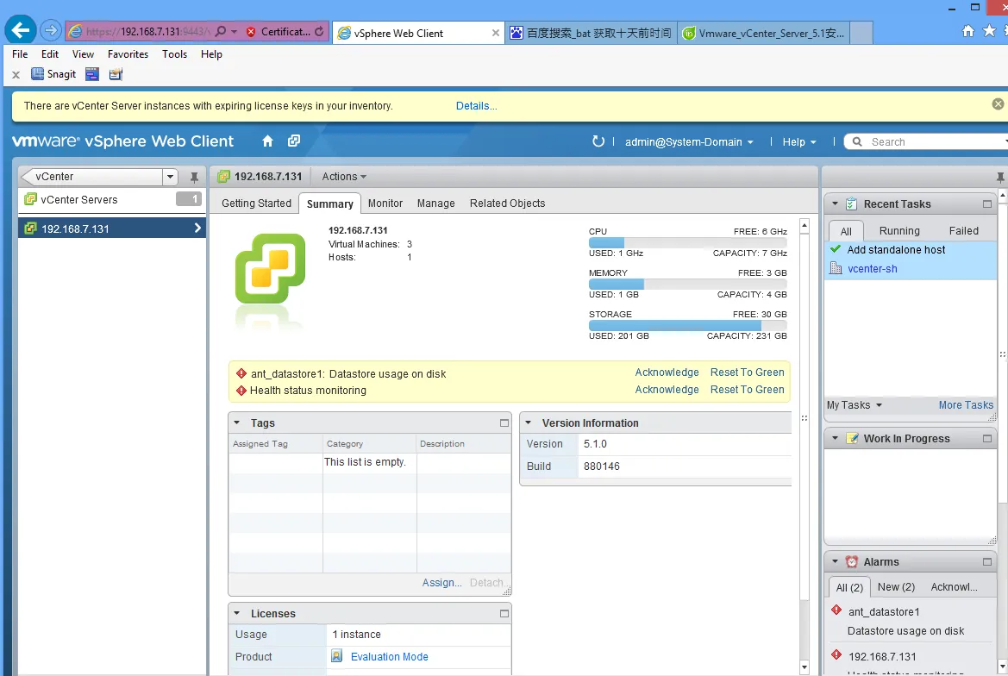Reload page using address bar refresh icon
The image size is (1008, 676).
click(319, 32)
